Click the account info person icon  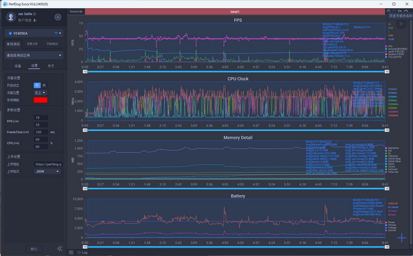(x=35, y=20)
